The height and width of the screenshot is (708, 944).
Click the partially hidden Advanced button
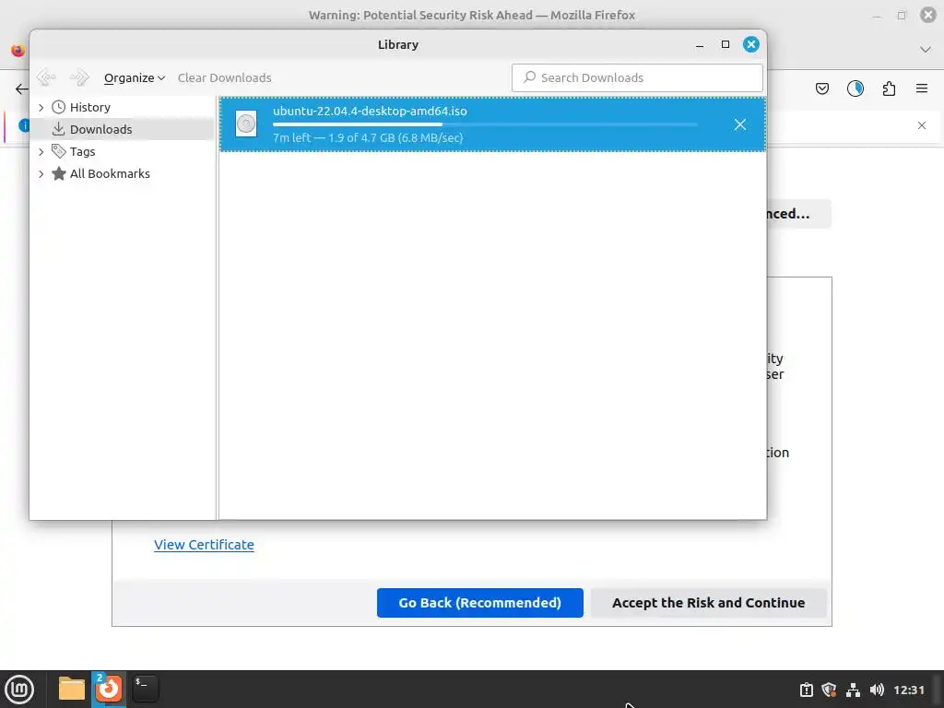[x=799, y=214]
